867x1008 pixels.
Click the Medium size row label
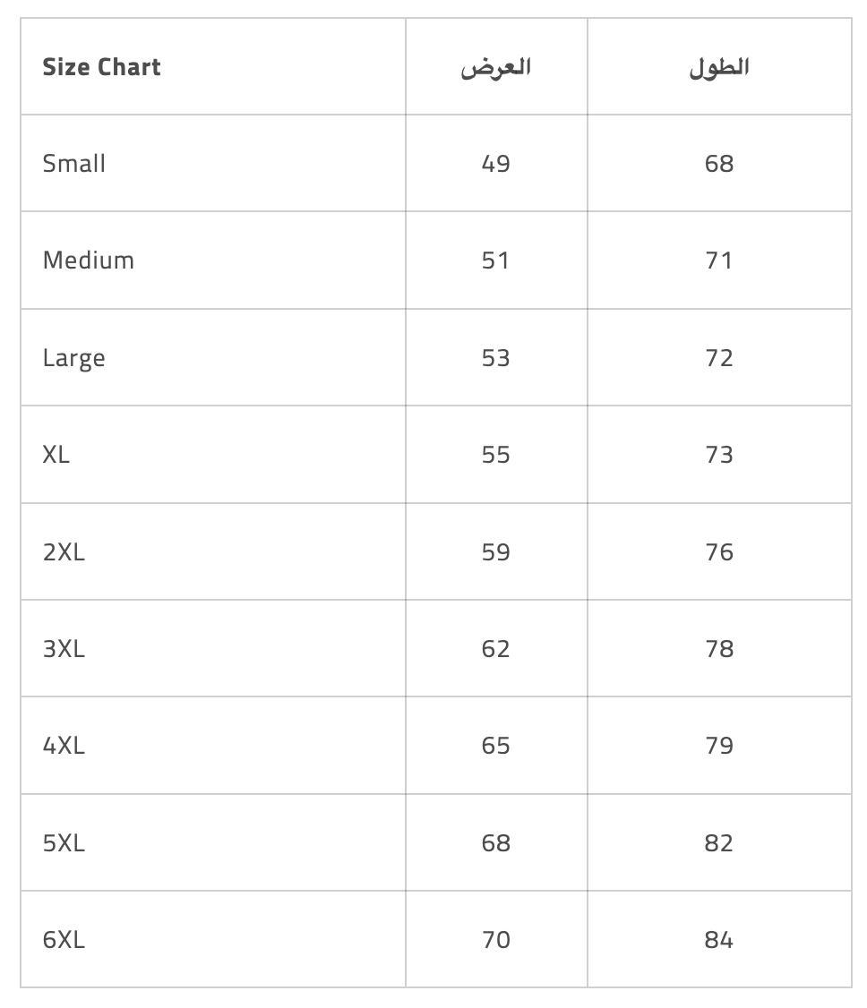click(88, 261)
